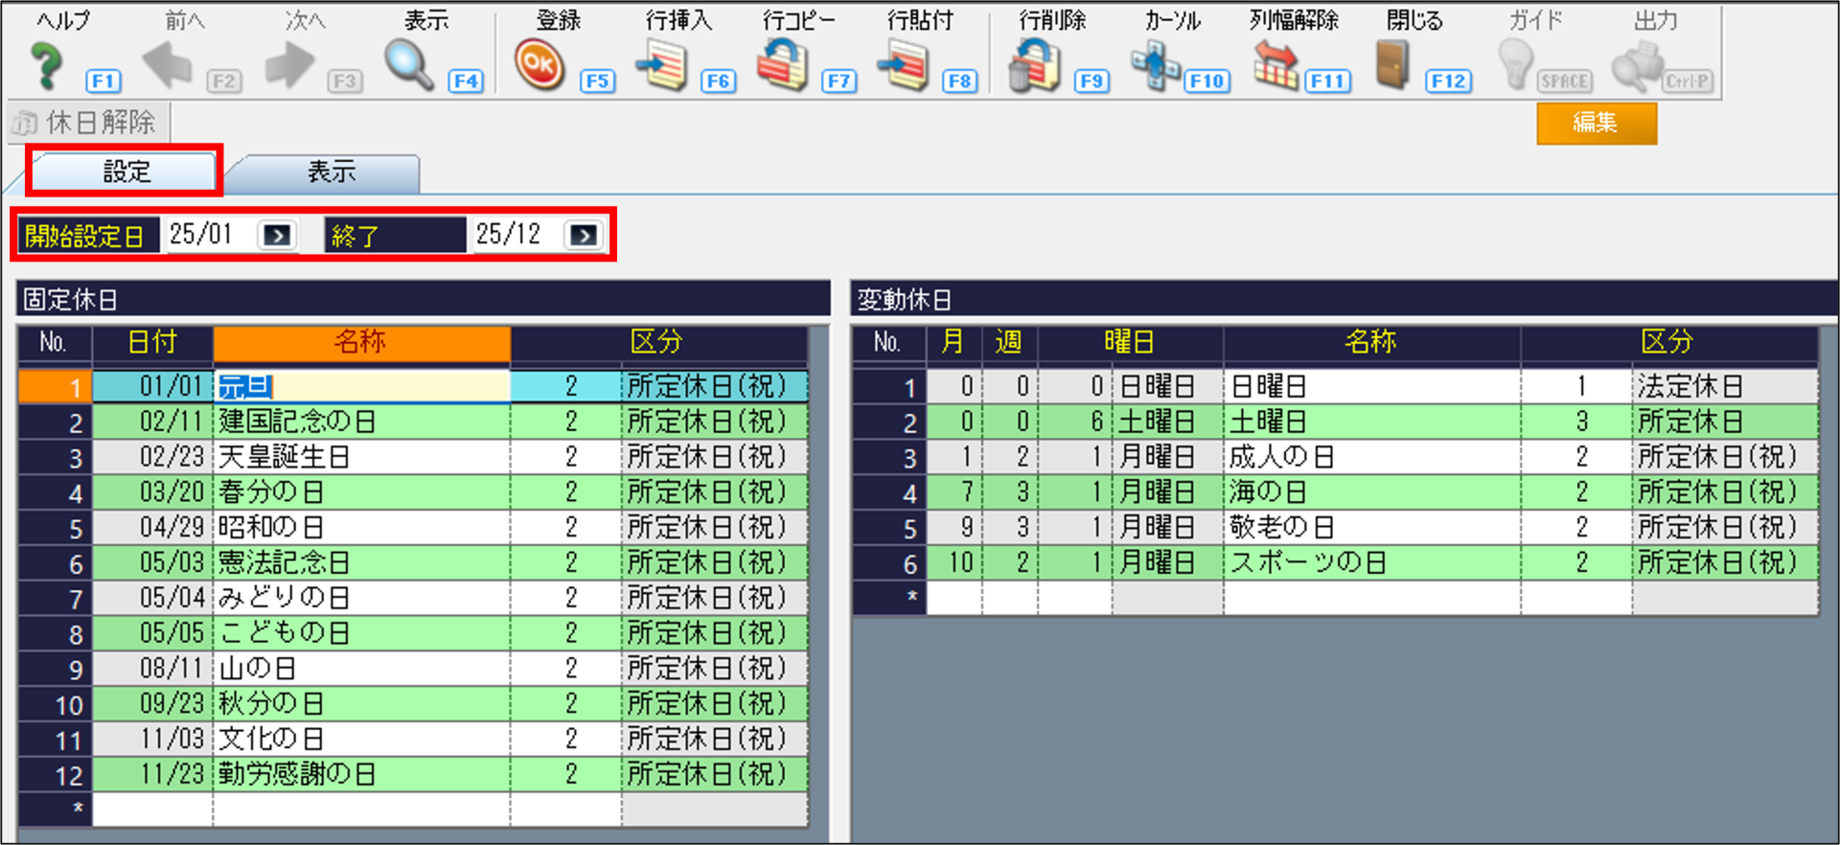Click the row paste icon

tap(904, 67)
